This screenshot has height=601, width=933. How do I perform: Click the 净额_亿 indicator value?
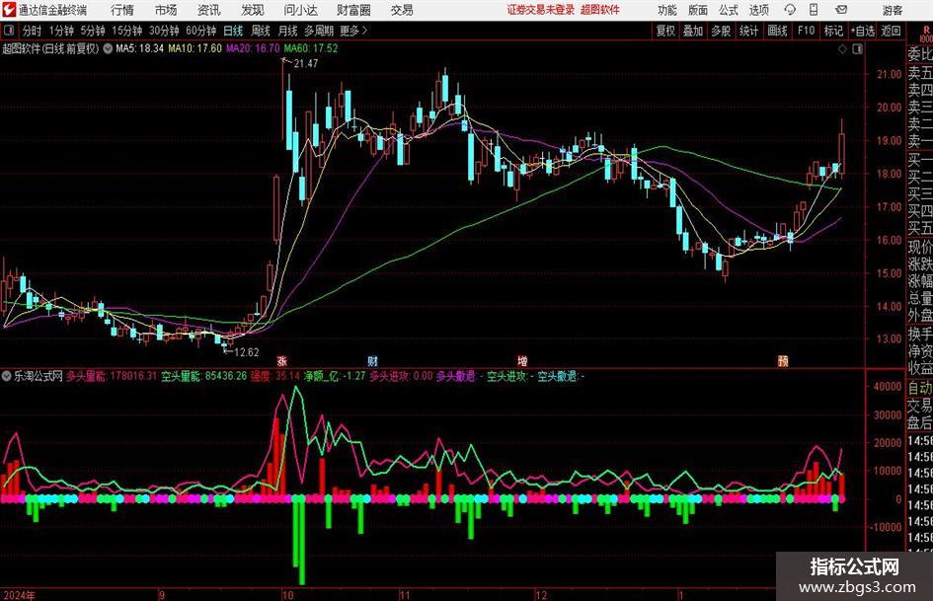(335, 376)
